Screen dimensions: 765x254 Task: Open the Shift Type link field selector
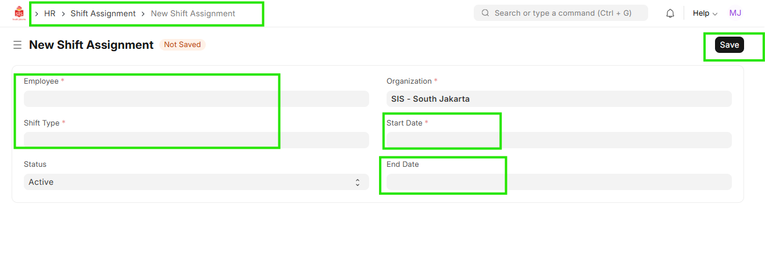click(196, 140)
